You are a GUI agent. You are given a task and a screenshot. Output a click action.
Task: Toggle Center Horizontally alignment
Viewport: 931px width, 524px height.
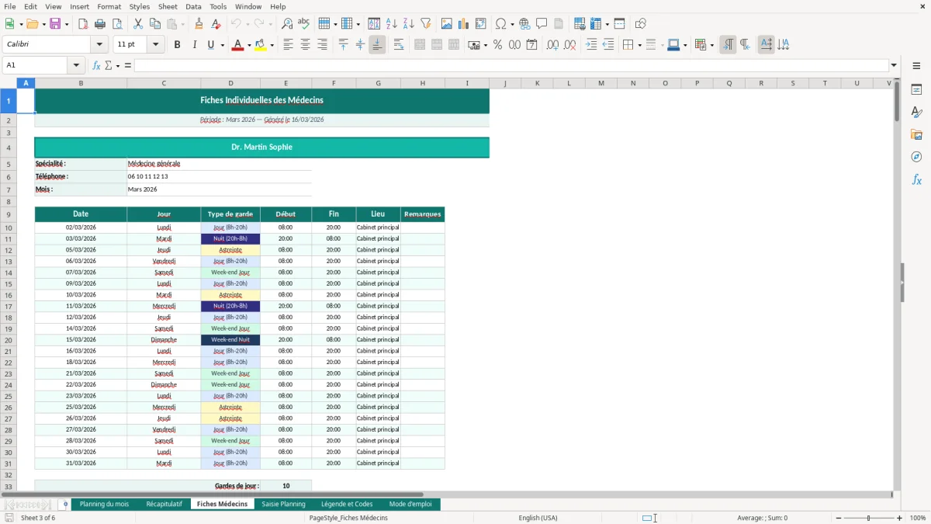[x=305, y=45]
